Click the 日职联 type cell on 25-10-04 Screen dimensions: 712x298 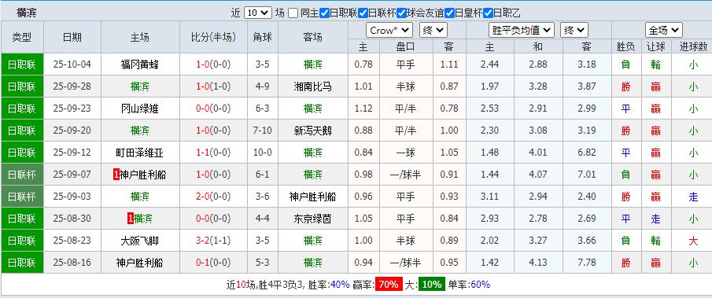pos(22,64)
